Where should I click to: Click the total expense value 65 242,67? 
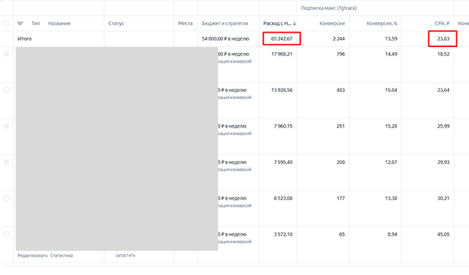point(282,39)
